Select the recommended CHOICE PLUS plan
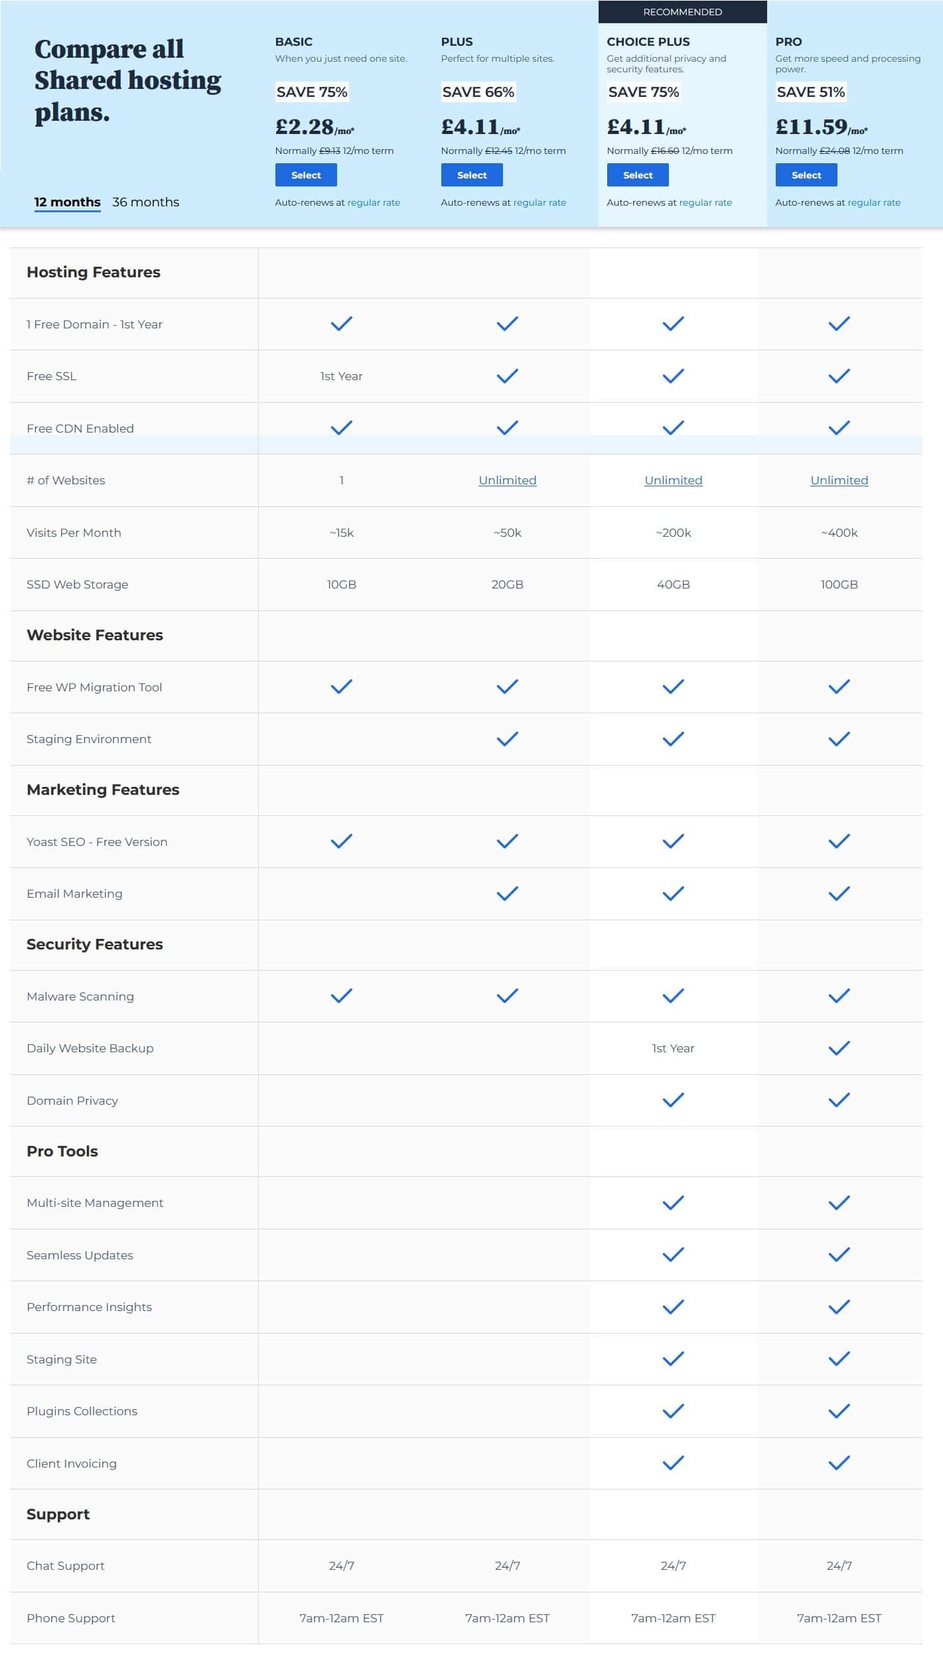The height and width of the screenshot is (1674, 943). click(637, 174)
